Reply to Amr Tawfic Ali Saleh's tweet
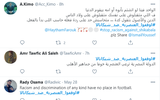The width and height of the screenshot is (160, 100). (22, 71)
